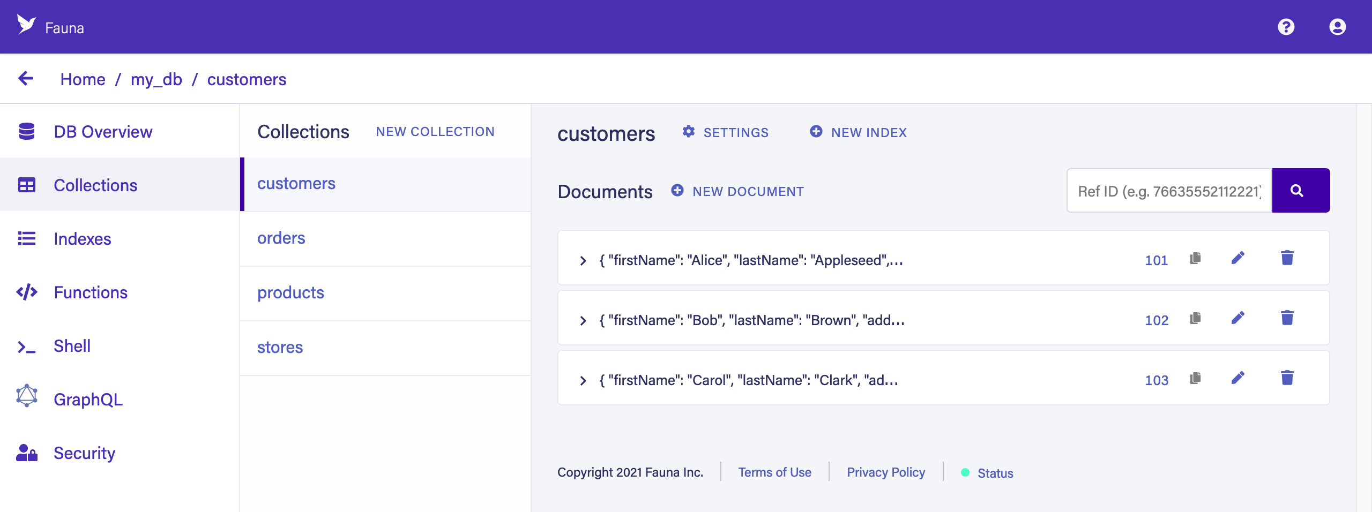Image resolution: width=1372 pixels, height=512 pixels.
Task: Select the products collection
Action: coord(290,293)
